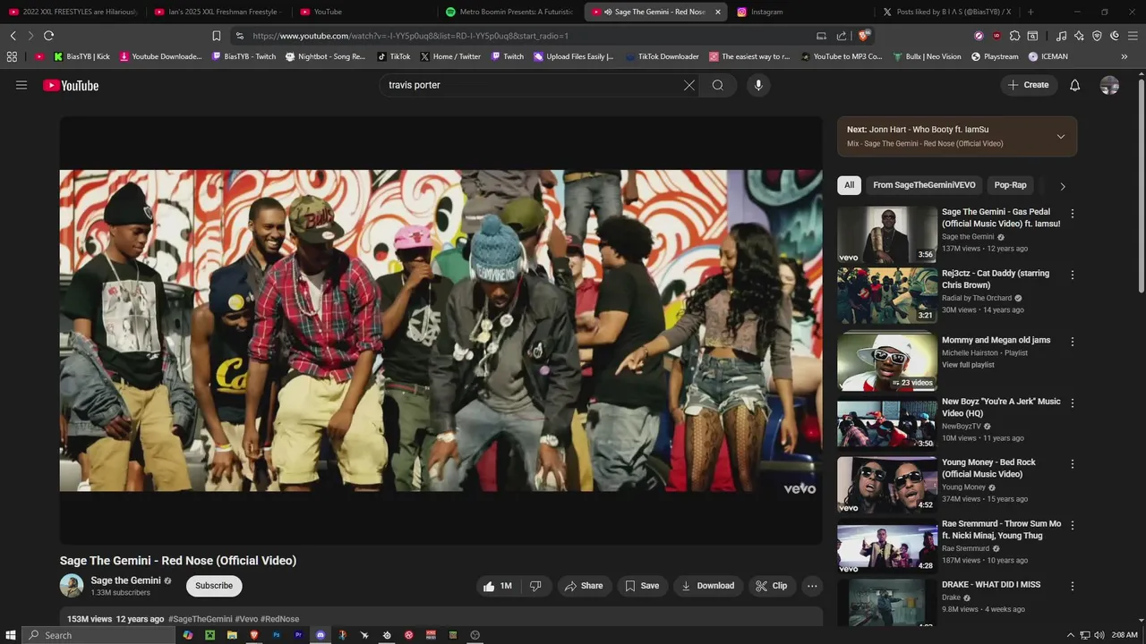Select the All filter chip
This screenshot has width=1146, height=644.
tap(849, 185)
